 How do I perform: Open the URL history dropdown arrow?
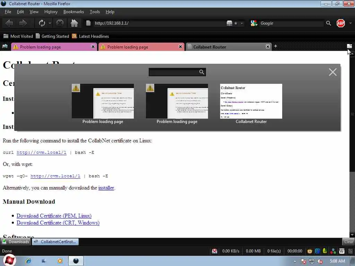(242, 23)
